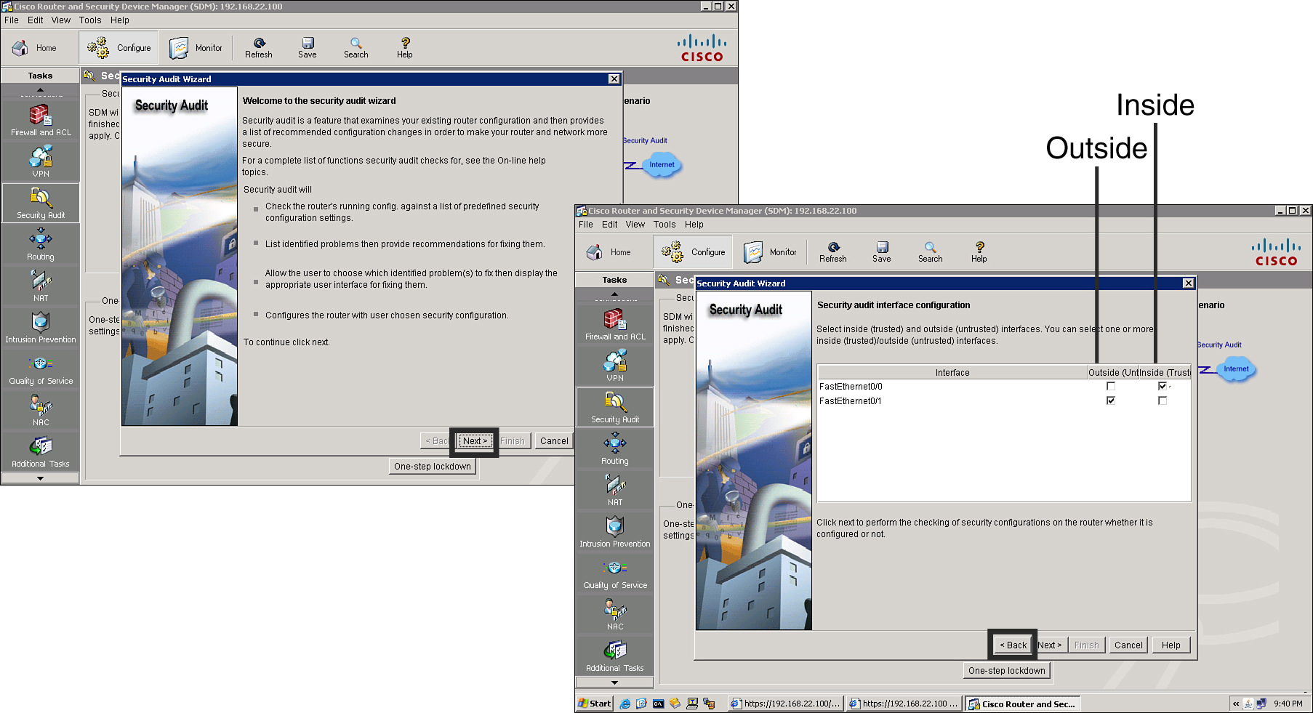Click Refresh in background SDM window toolbar

pos(259,48)
